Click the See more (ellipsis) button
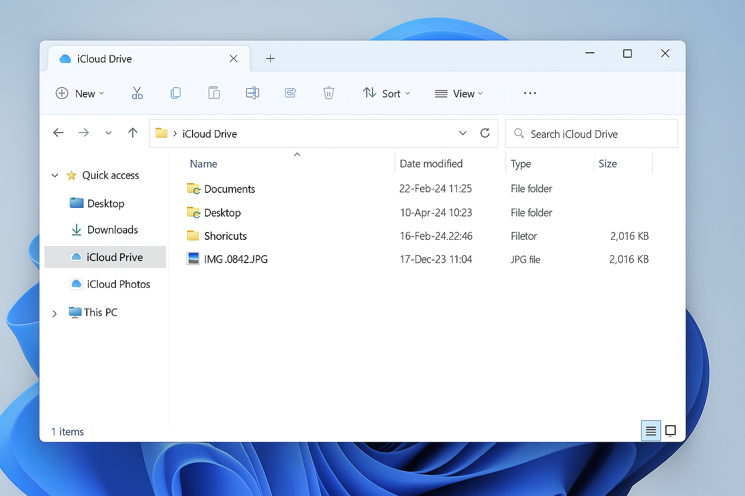 coord(530,93)
